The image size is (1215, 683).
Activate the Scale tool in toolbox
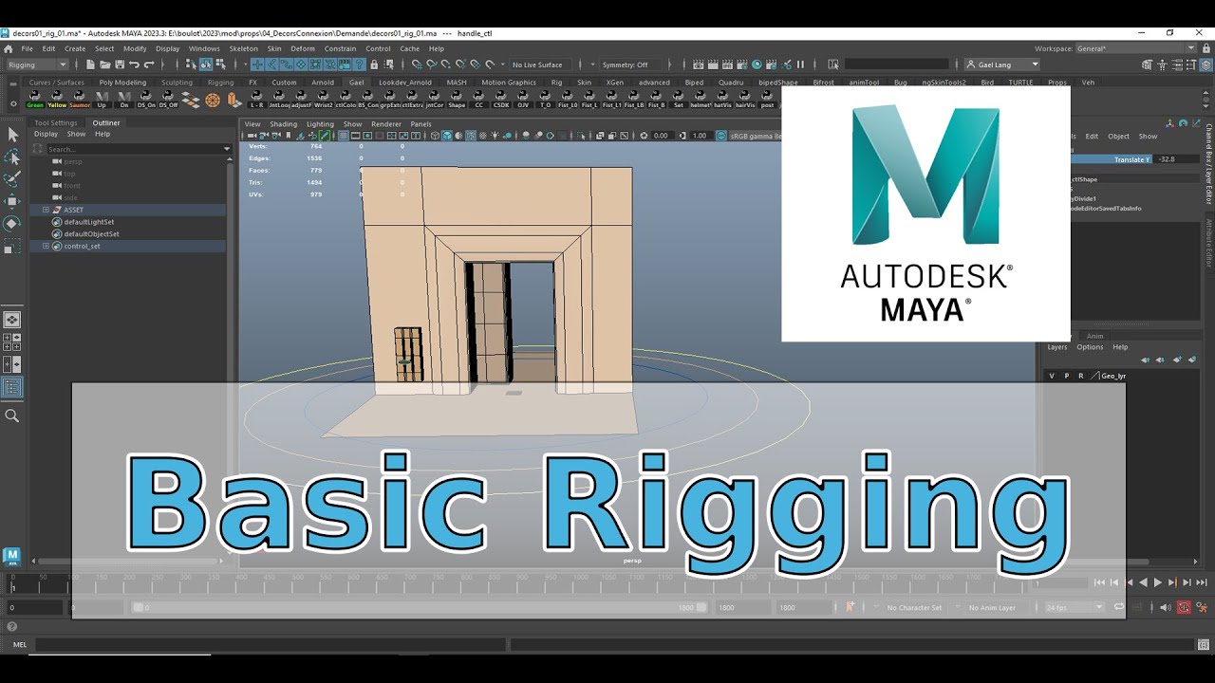tap(12, 247)
